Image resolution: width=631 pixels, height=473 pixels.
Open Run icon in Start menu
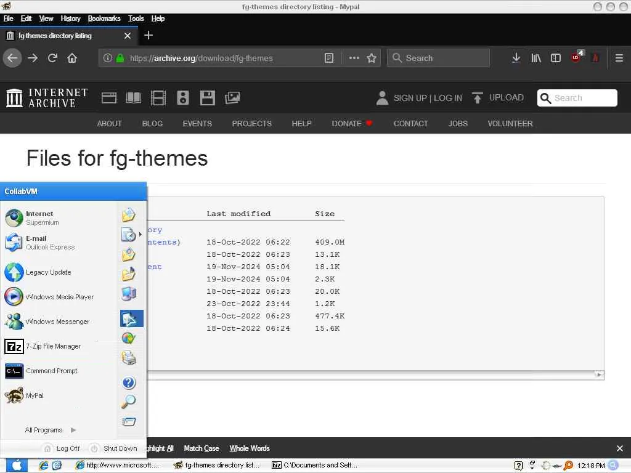tap(128, 421)
